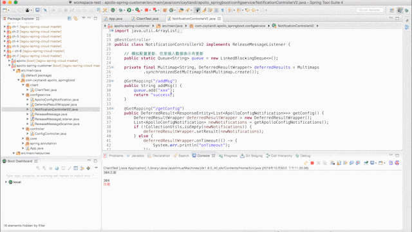This screenshot has width=412, height=232.
Task: Click the Clear Console icon
Action: [333, 163]
